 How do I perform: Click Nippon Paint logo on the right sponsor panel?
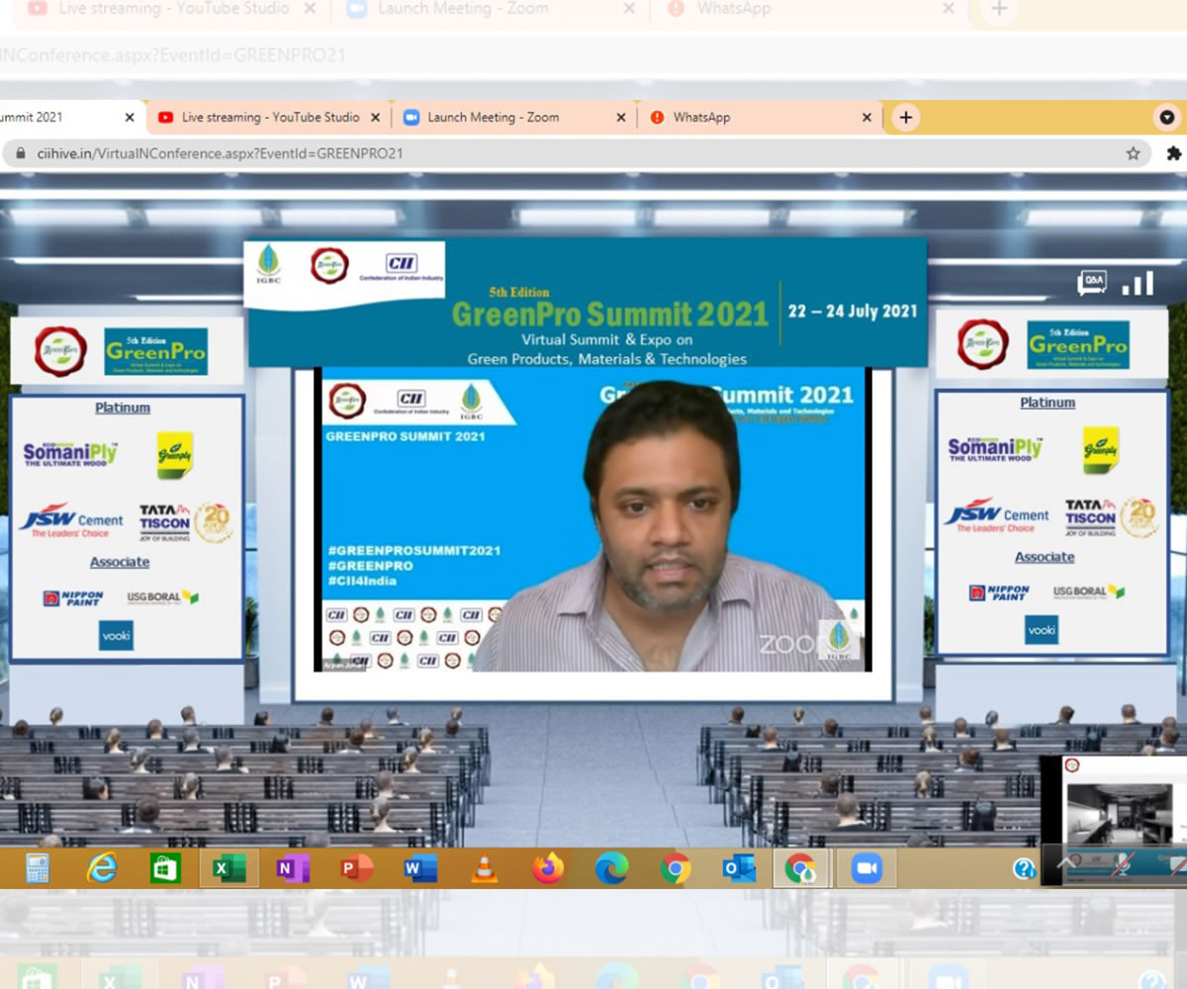tap(999, 592)
